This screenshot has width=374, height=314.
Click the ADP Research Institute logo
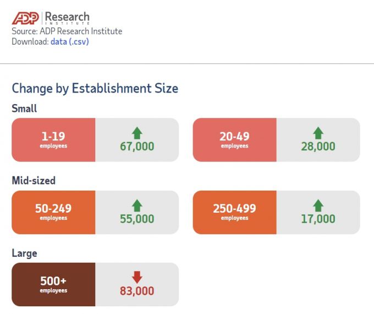click(x=51, y=18)
